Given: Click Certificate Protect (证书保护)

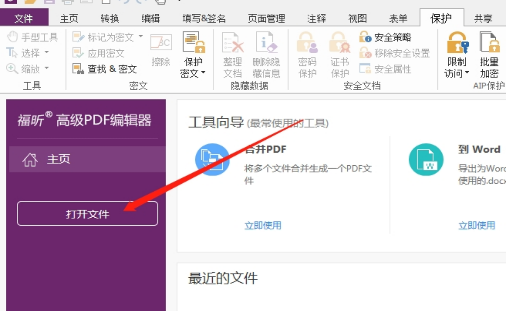Looking at the screenshot, I should [340, 55].
